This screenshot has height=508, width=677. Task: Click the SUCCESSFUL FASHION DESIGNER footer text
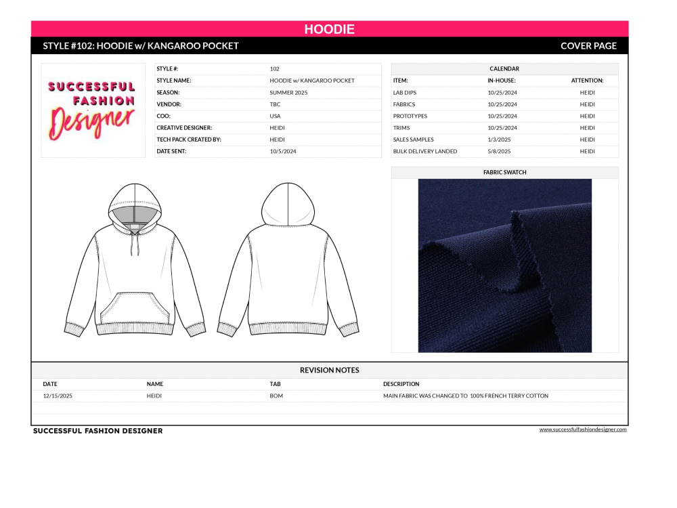98,431
